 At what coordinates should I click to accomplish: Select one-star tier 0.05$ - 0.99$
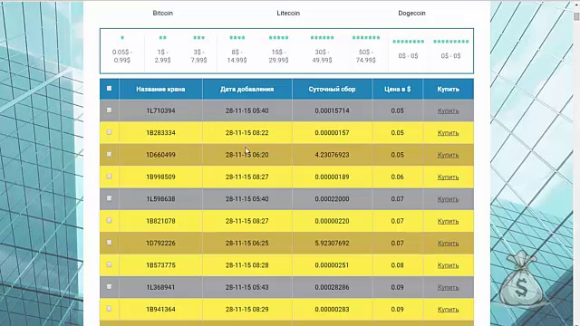point(122,50)
